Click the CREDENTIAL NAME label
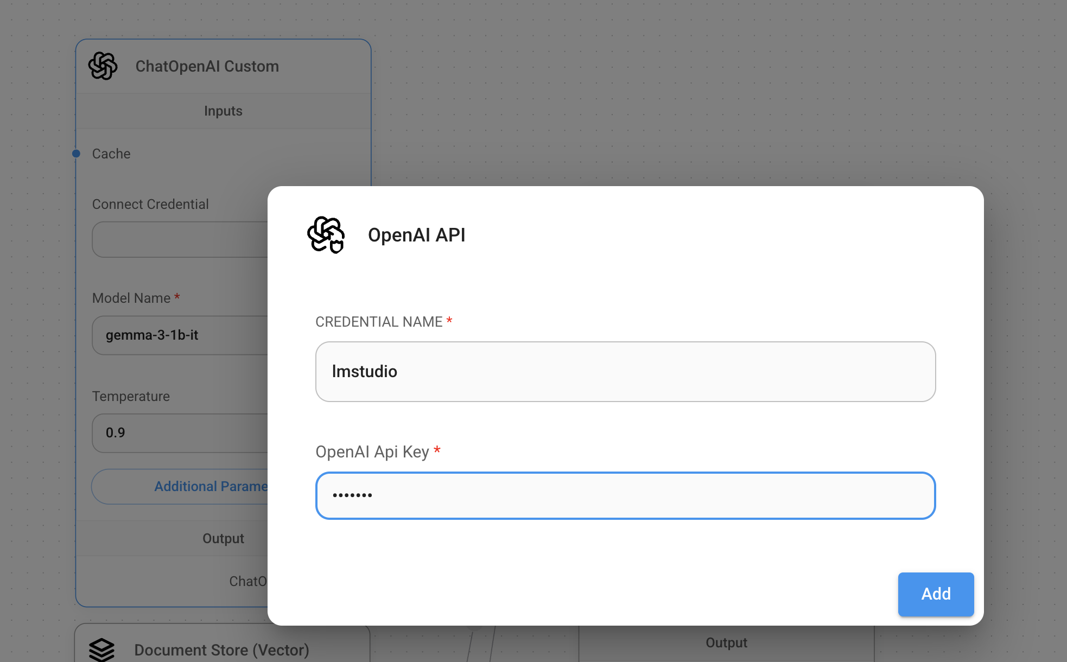This screenshot has height=662, width=1067. click(379, 322)
